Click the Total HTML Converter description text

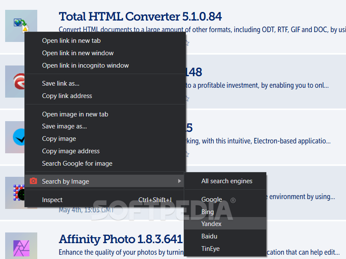[x=203, y=30]
